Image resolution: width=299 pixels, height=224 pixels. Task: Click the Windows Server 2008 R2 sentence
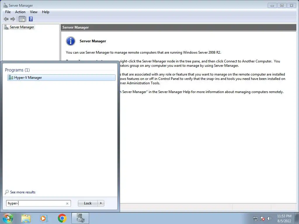(x=143, y=52)
